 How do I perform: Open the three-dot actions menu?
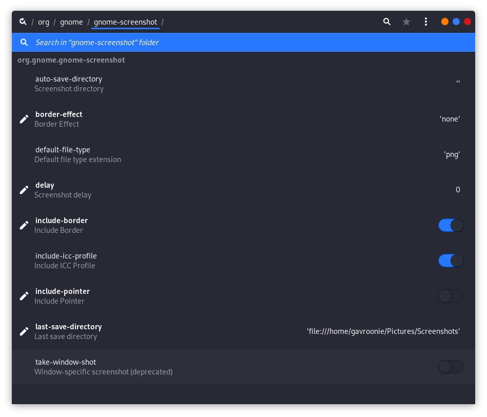coord(426,22)
